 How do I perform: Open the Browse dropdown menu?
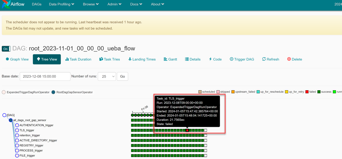[91, 4]
